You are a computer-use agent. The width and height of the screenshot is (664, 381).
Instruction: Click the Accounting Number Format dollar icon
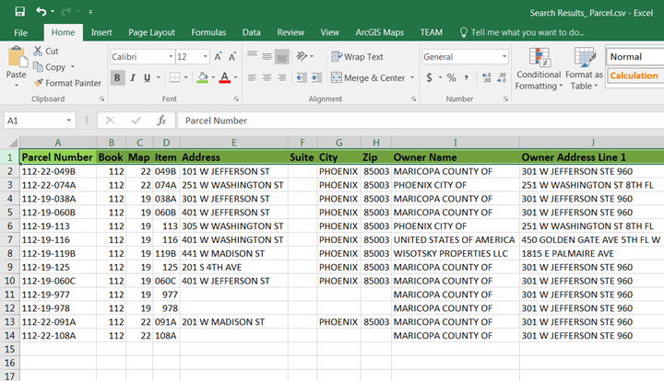(x=428, y=78)
